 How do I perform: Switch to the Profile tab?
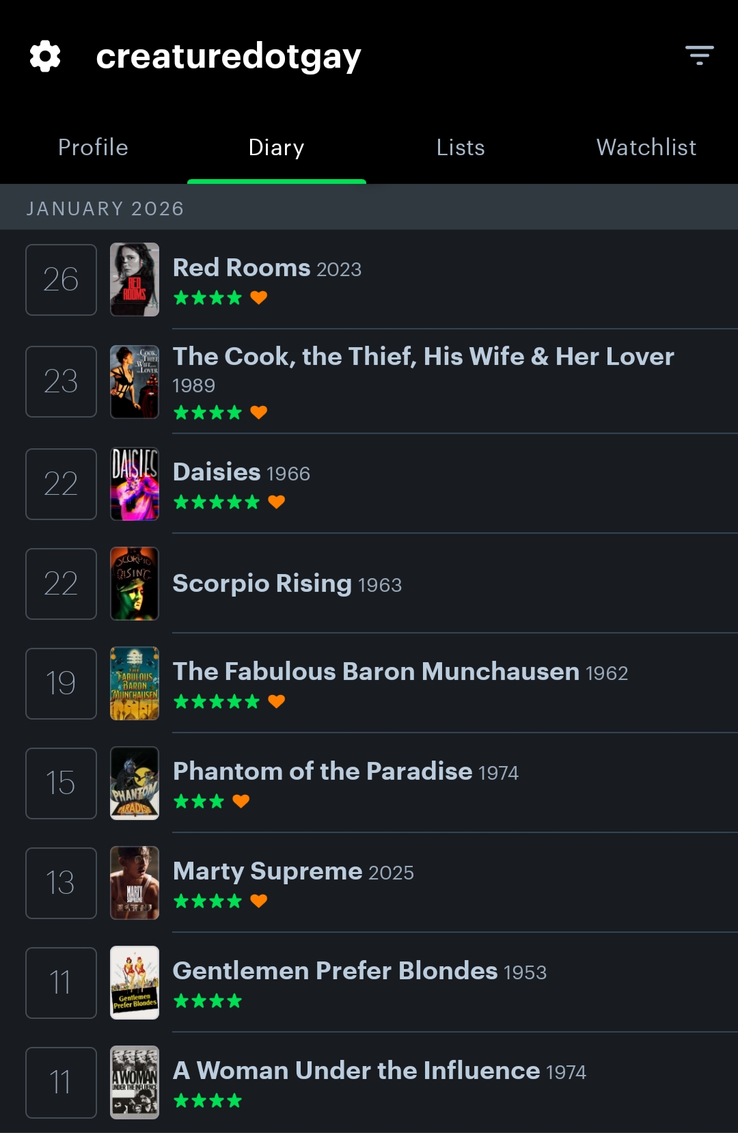click(x=93, y=148)
